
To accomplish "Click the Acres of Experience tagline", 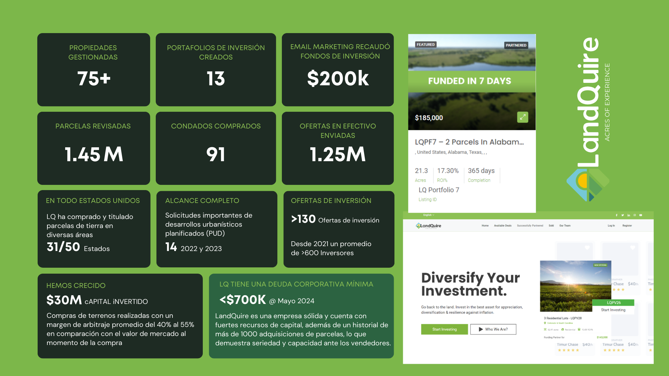I will (x=607, y=102).
